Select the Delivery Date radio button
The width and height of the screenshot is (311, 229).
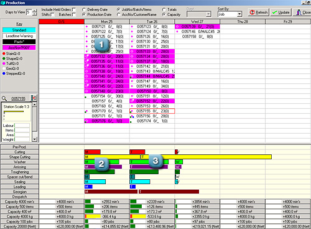[84, 9]
